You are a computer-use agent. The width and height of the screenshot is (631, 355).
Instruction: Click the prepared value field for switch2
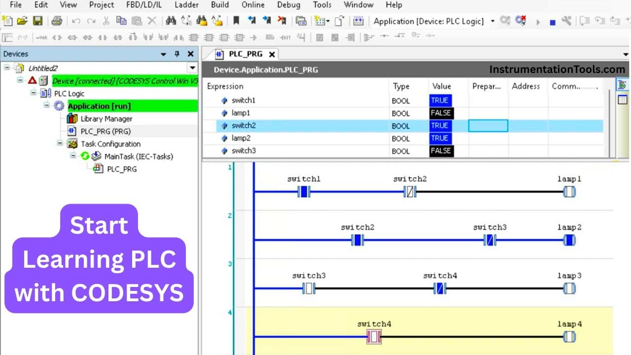(488, 126)
